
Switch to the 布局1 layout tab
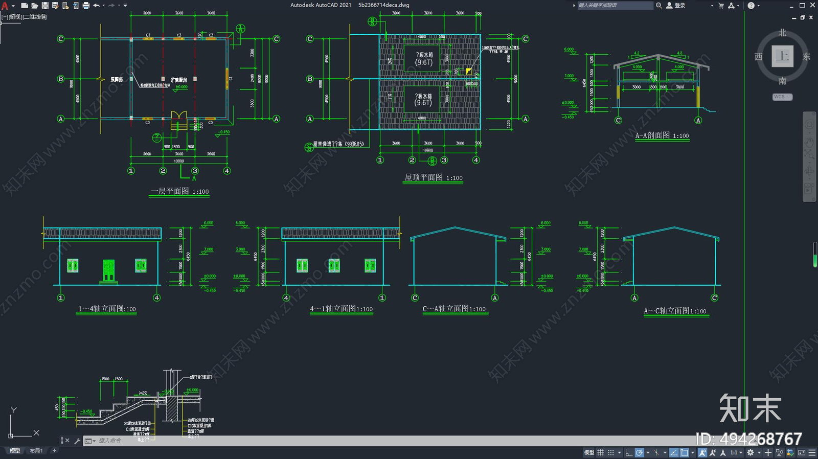click(36, 451)
